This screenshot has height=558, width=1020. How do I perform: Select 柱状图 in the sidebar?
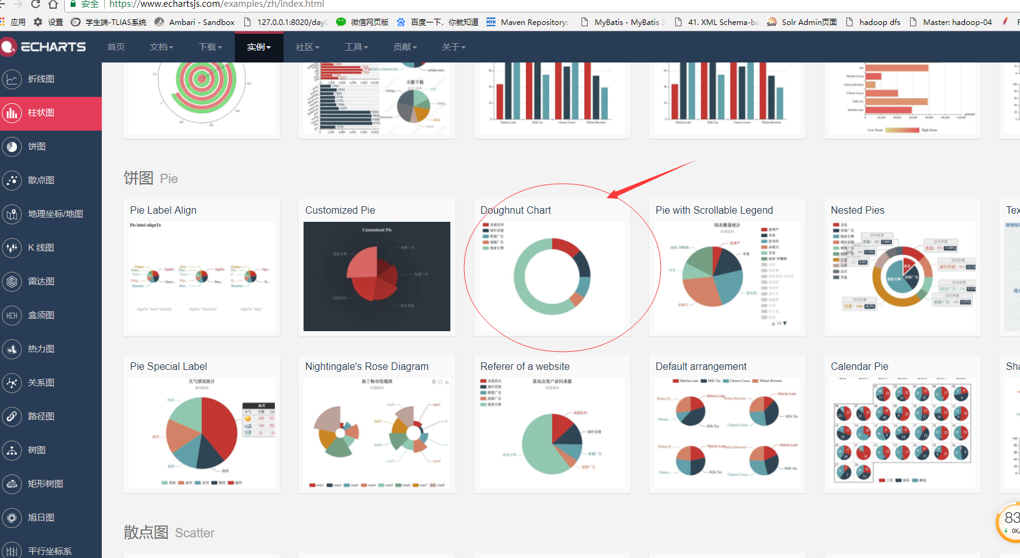(x=41, y=113)
